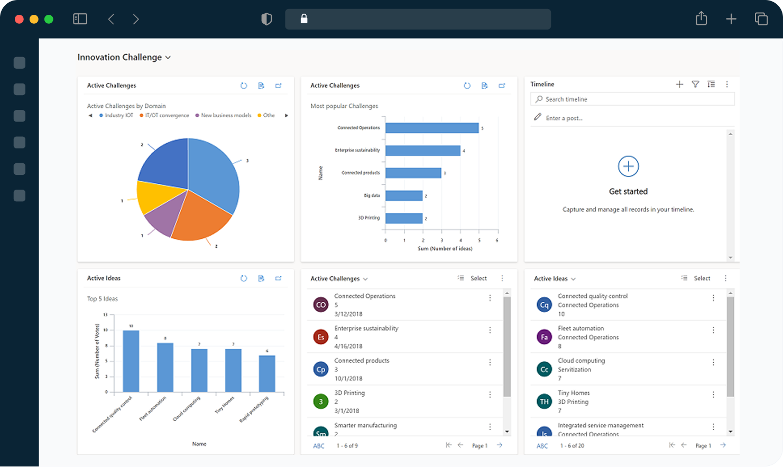783x467 pixels.
Task: Add a new Timeline record with plus icon
Action: click(x=679, y=85)
